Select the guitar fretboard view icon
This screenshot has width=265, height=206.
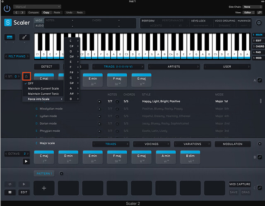[x=24, y=37]
